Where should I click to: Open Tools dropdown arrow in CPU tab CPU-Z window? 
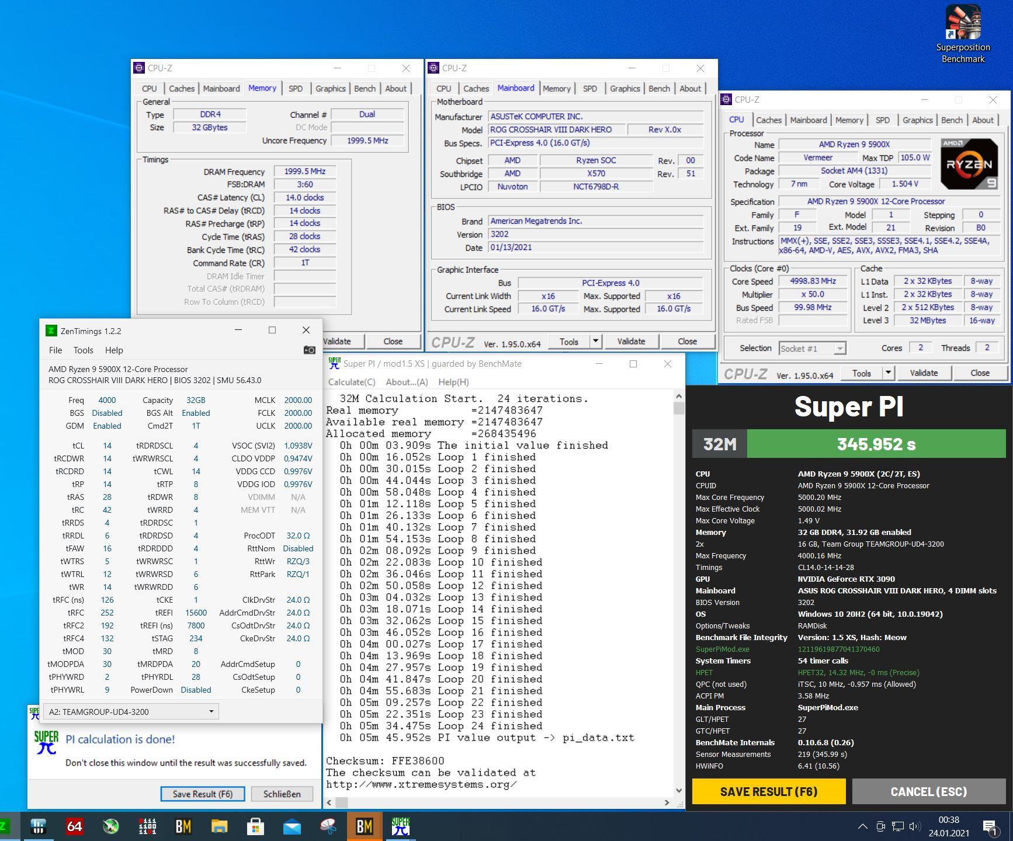click(x=888, y=373)
